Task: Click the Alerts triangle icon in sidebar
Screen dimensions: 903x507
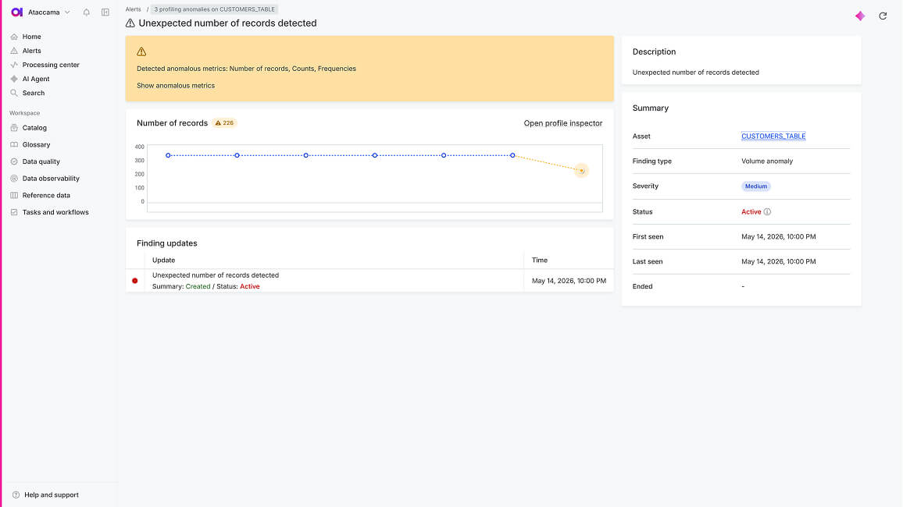Action: [14, 51]
